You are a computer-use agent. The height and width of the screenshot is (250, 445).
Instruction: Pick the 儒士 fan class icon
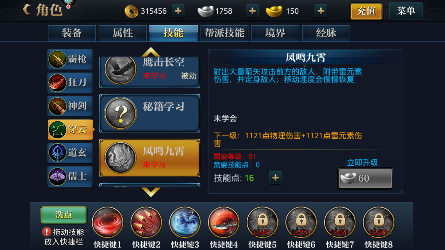57,177
